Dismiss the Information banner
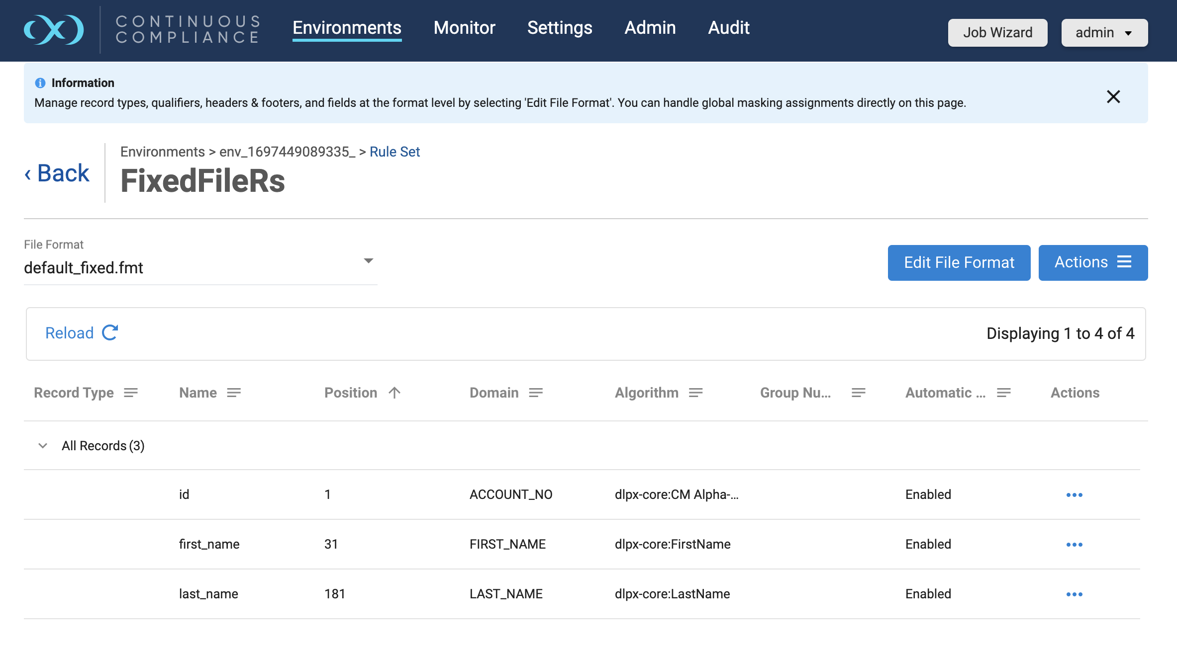1177x651 pixels. point(1113,96)
